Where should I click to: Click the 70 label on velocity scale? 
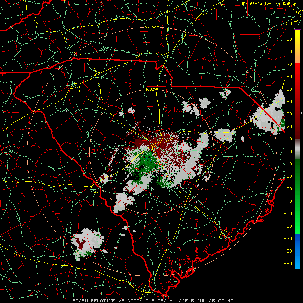289,64
